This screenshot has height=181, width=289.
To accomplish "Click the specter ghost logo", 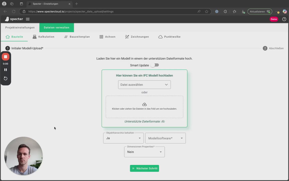I will (7, 19).
